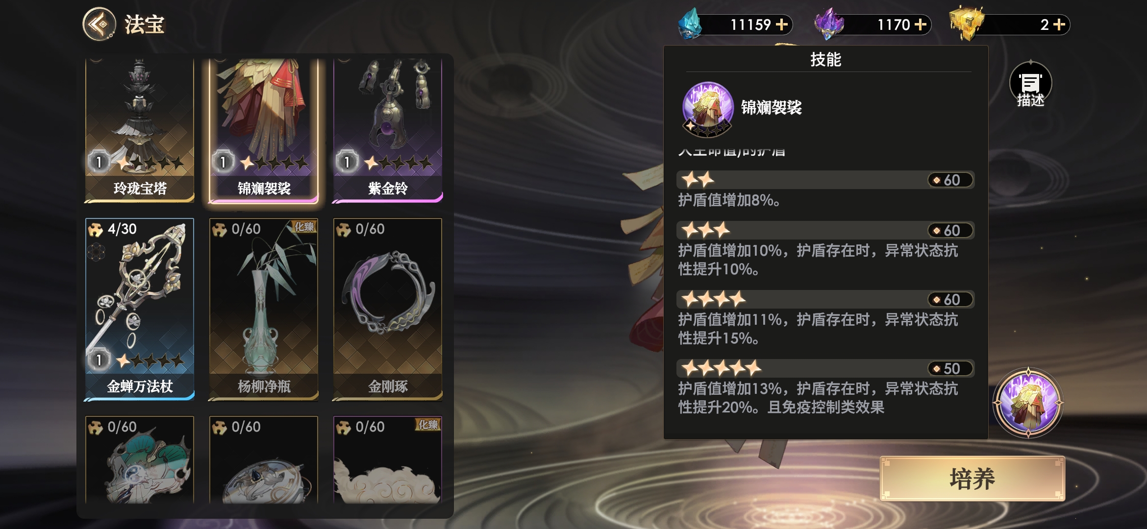Select the 玲珑宝塔 treasure card

coord(140,130)
